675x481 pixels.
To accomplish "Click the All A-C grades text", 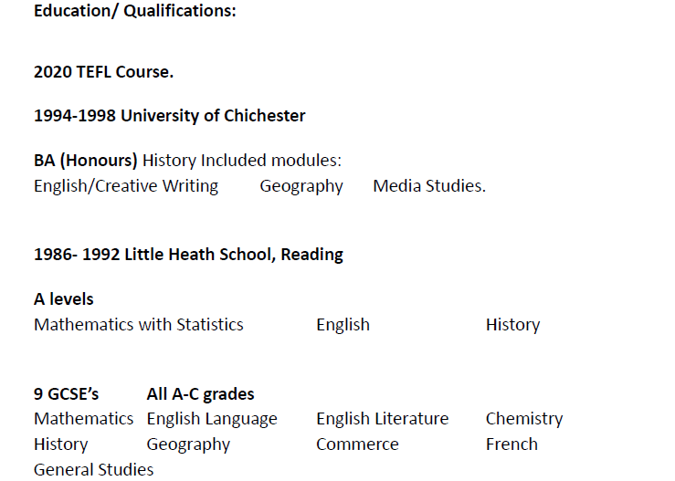I will pos(200,394).
